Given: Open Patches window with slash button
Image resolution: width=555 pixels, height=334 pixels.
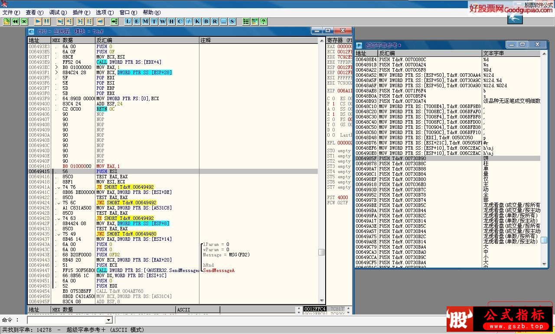Looking at the screenshot, I should coord(189,21).
